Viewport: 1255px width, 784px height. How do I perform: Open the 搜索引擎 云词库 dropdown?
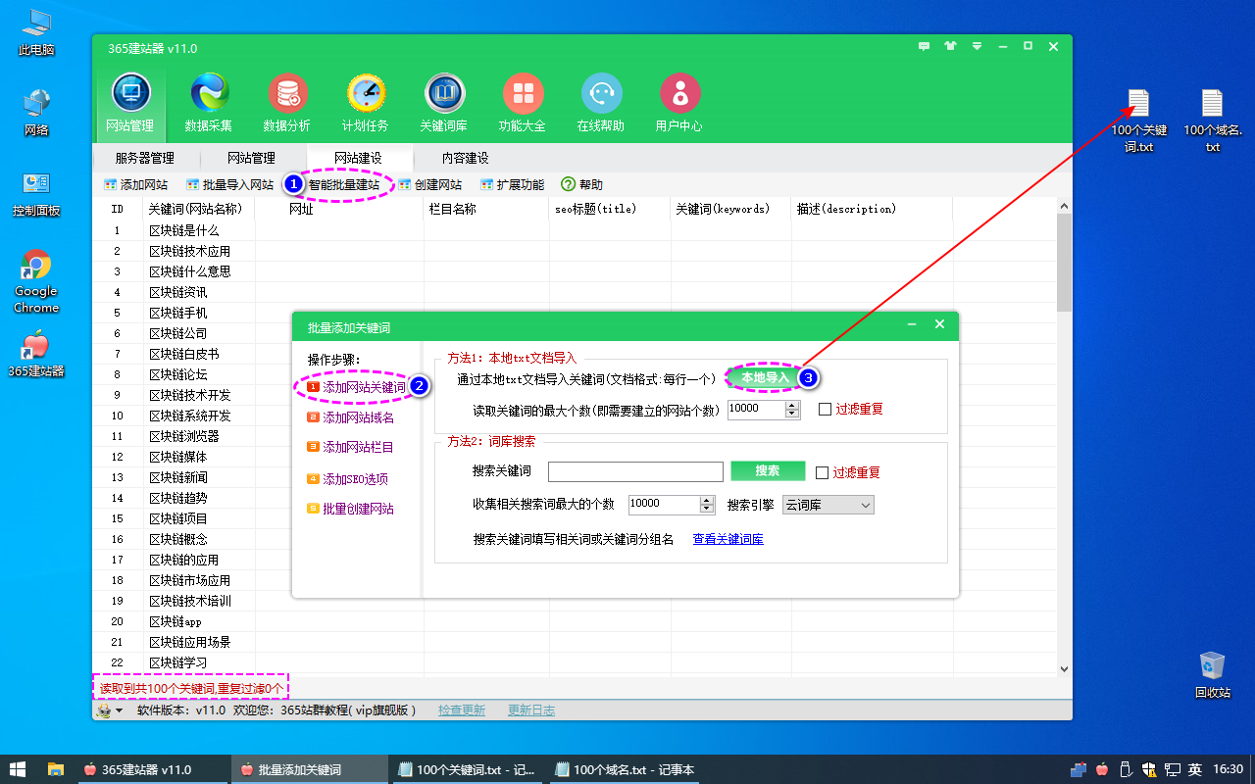pyautogui.click(x=828, y=505)
